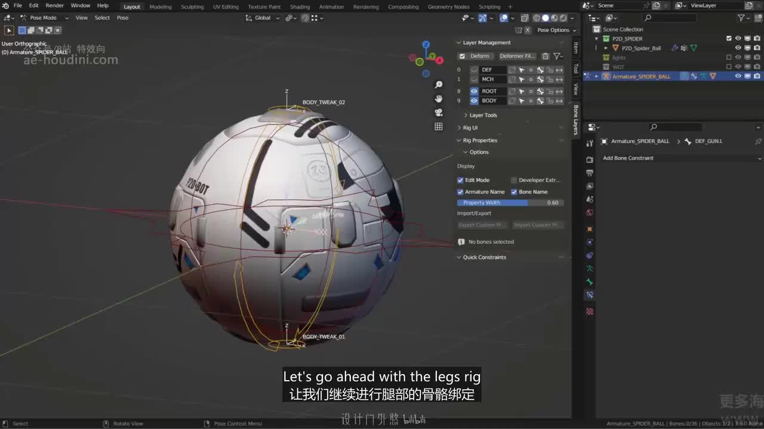764x429 pixels.
Task: Activate the pan view hand tool
Action: 439,98
